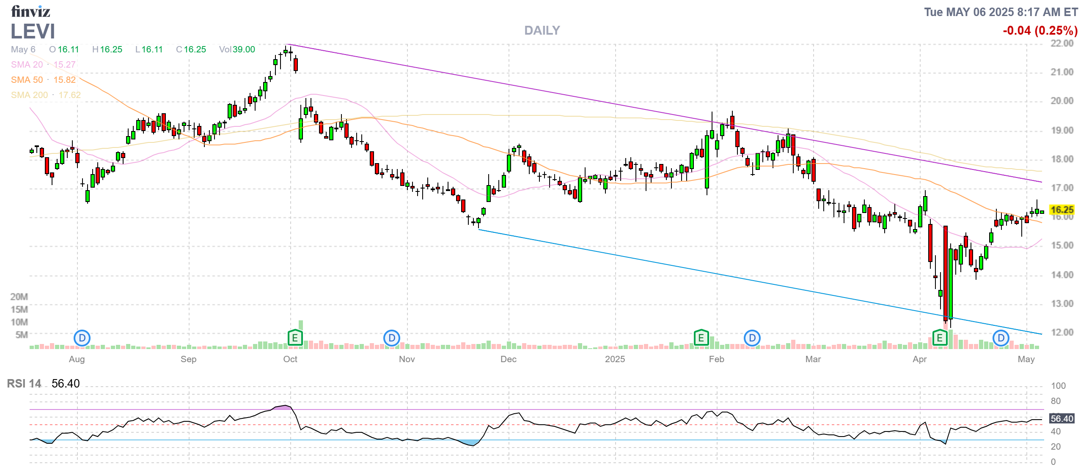Viewport: 1089px width, 475px height.
Task: Click the purple descending upper trendline
Action: tap(508, 85)
